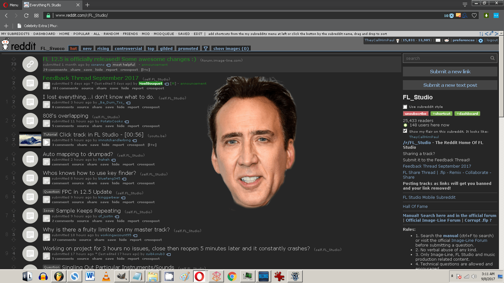The image size is (504, 283).
Task: Switch to the new tab
Action: point(87,48)
